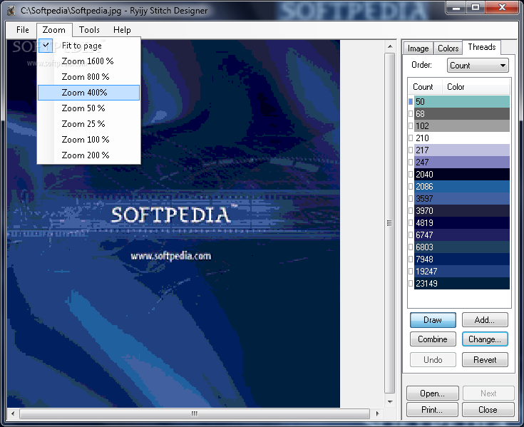This screenshot has height=427, width=524.
Task: Open the File menu
Action: pos(22,30)
